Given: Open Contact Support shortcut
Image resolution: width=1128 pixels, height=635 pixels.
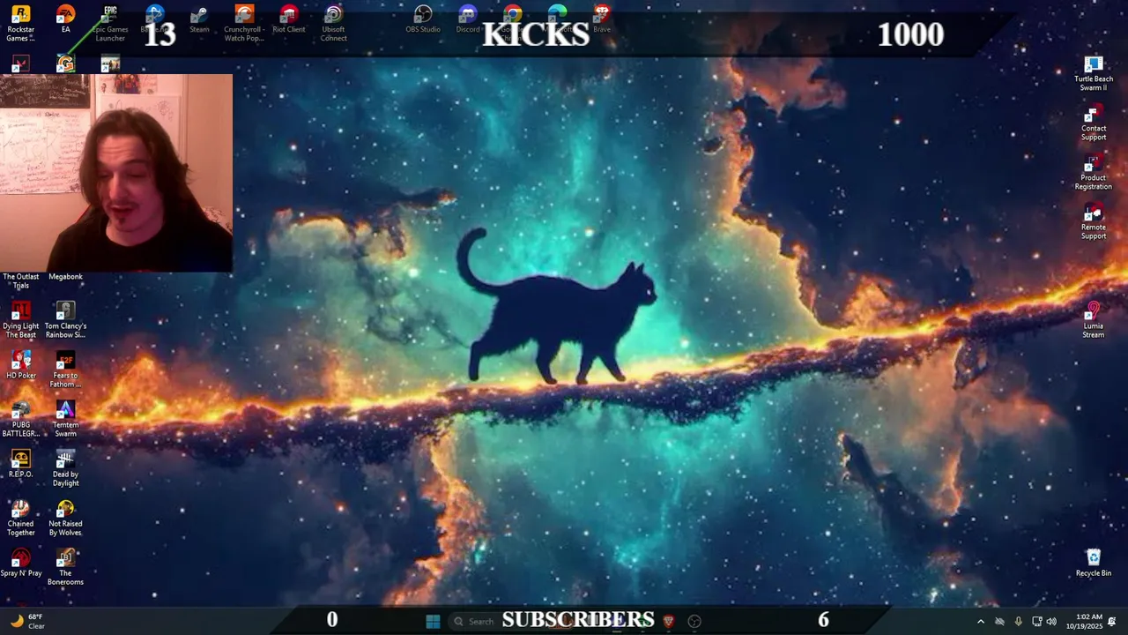Looking at the screenshot, I should click(x=1094, y=123).
